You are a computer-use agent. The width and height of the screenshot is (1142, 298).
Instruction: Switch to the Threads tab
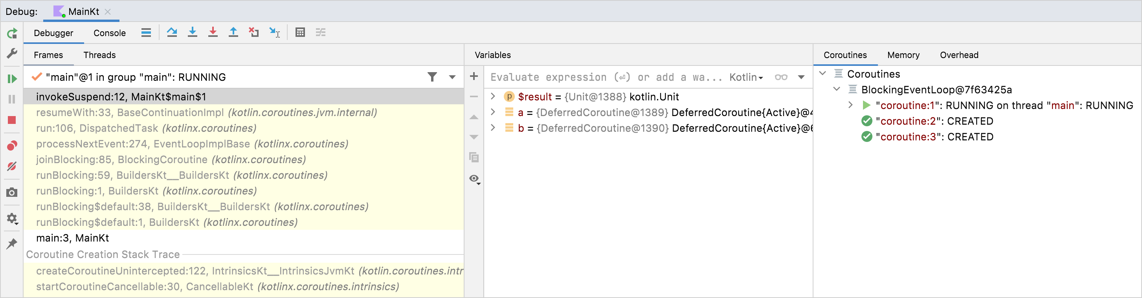coord(99,55)
